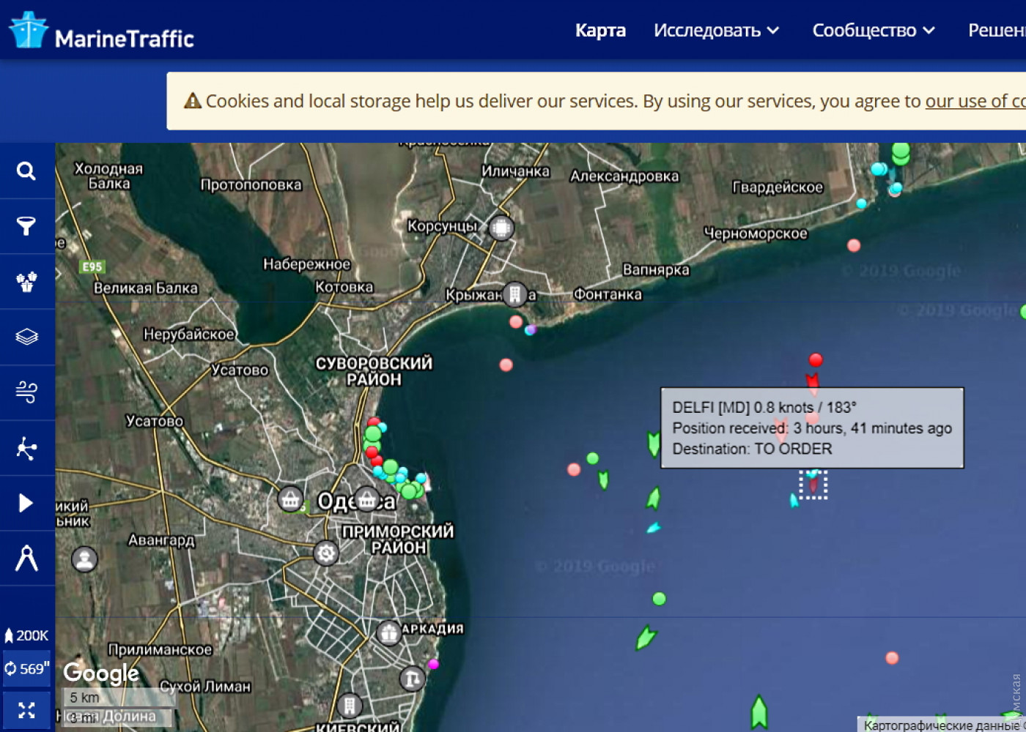Open the map layers panel icon
Viewport: 1026px width, 732px height.
tap(26, 337)
